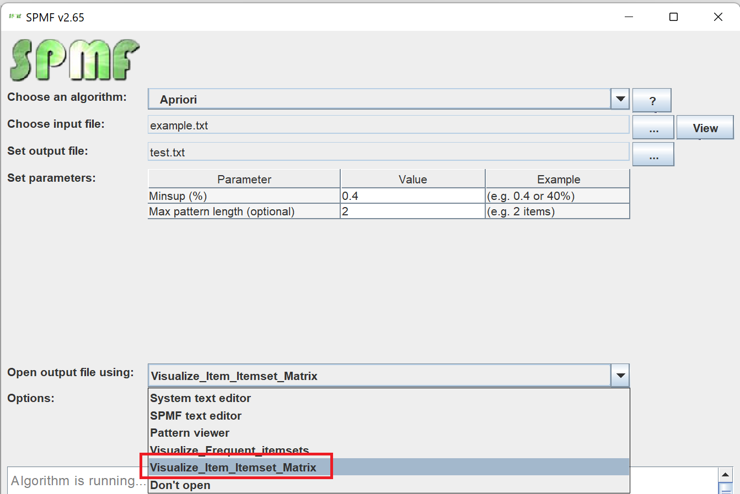Choose Visualize_Frequent_itemsets from the list
The height and width of the screenshot is (494, 740).
pyautogui.click(x=229, y=450)
